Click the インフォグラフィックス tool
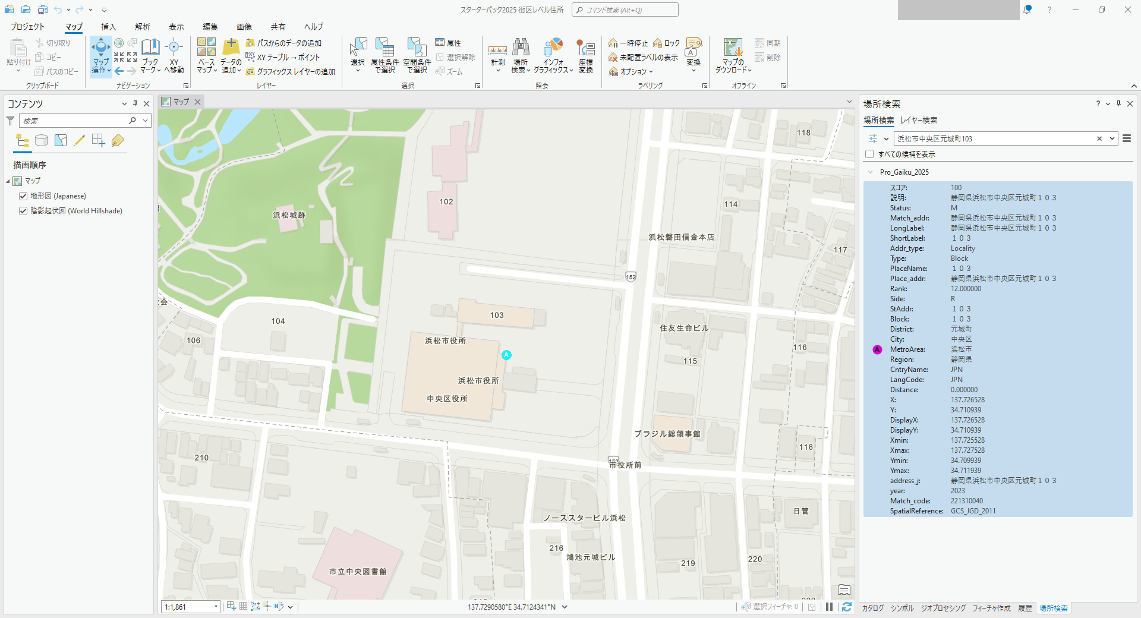This screenshot has height=618, width=1141. click(x=553, y=56)
